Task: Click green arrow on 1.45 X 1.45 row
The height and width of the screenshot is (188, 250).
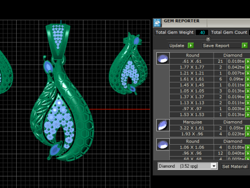Action: [x=247, y=85]
